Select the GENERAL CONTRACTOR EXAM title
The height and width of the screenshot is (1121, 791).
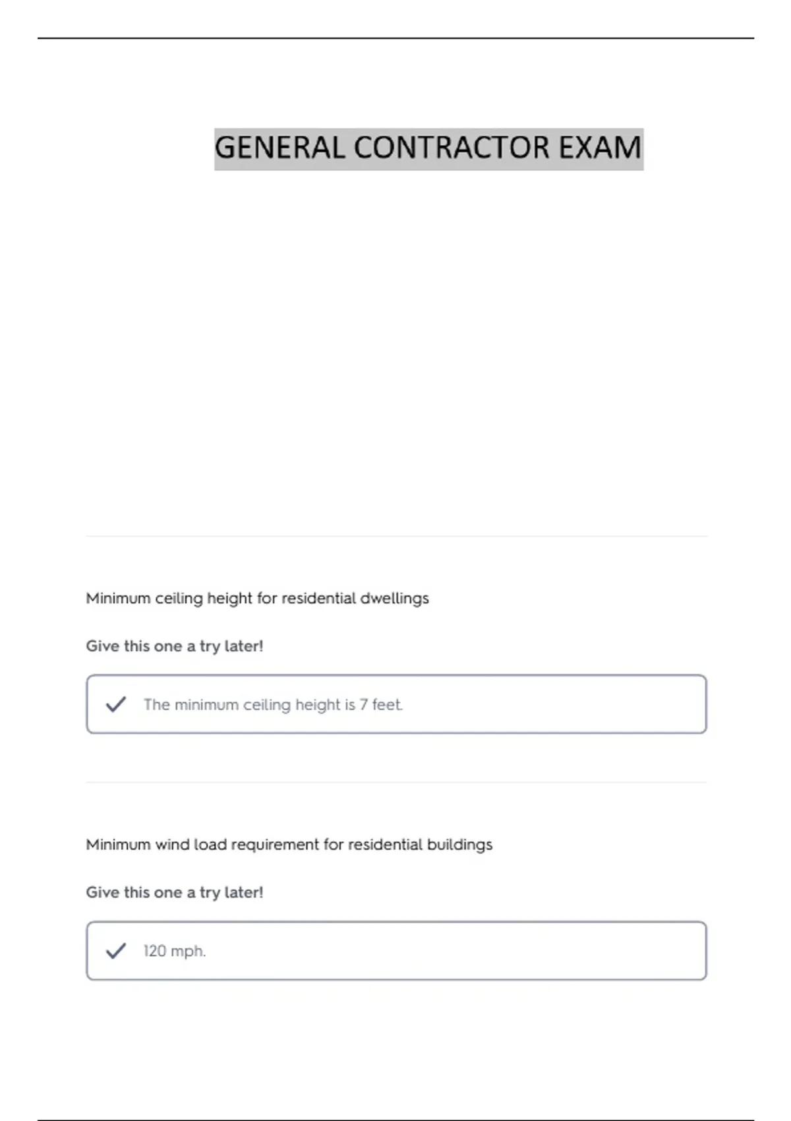click(428, 148)
